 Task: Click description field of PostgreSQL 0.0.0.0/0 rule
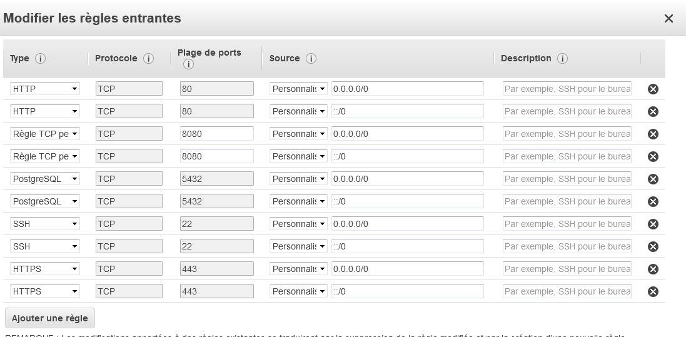[567, 179]
